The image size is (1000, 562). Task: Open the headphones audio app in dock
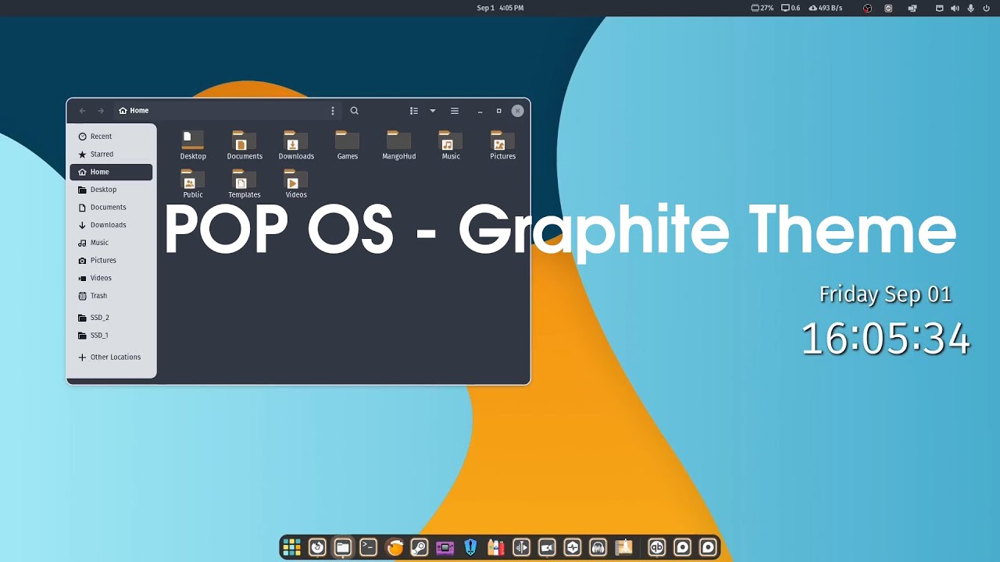598,547
